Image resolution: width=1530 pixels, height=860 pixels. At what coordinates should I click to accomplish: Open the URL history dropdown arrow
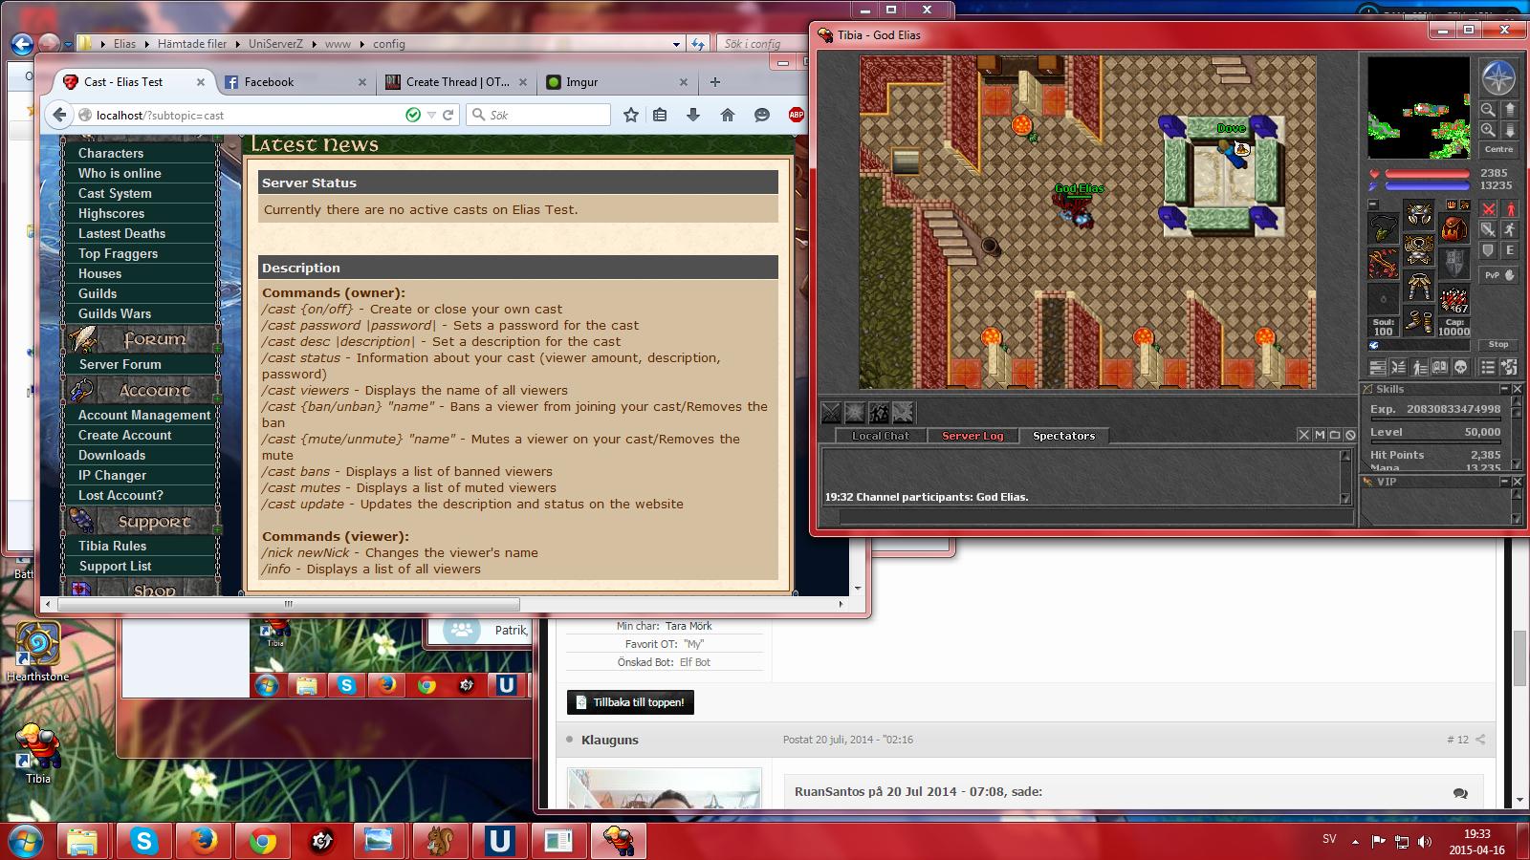[x=432, y=115]
